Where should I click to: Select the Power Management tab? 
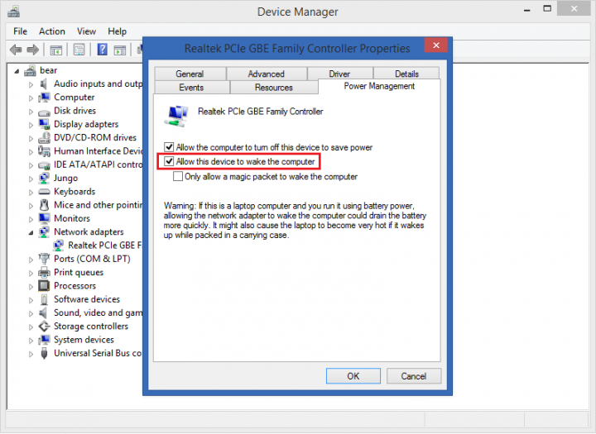[379, 86]
